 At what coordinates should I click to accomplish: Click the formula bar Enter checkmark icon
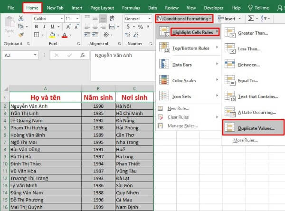pyautogui.click(x=69, y=55)
